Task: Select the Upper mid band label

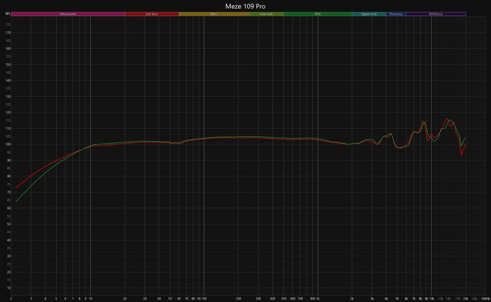Action: tap(369, 14)
